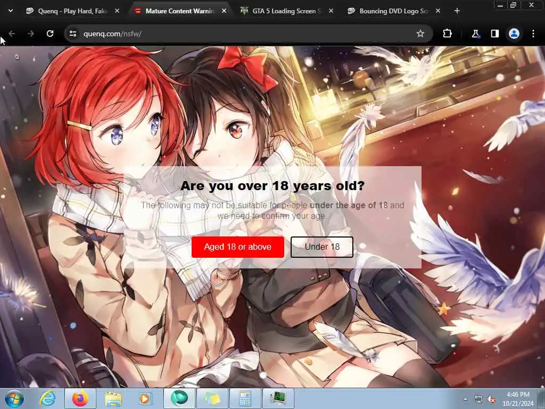Close the Bouncing DVD Logo tab
The width and height of the screenshot is (545, 409).
coord(438,11)
